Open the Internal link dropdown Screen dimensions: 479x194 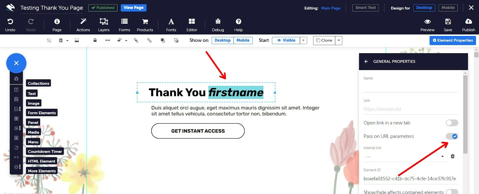(x=404, y=157)
